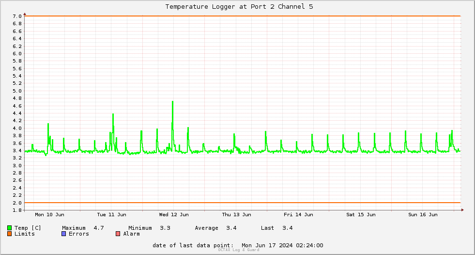This screenshot has height=255, width=475.
Task: Click the 'Last' statistic label
Action: pyautogui.click(x=267, y=228)
